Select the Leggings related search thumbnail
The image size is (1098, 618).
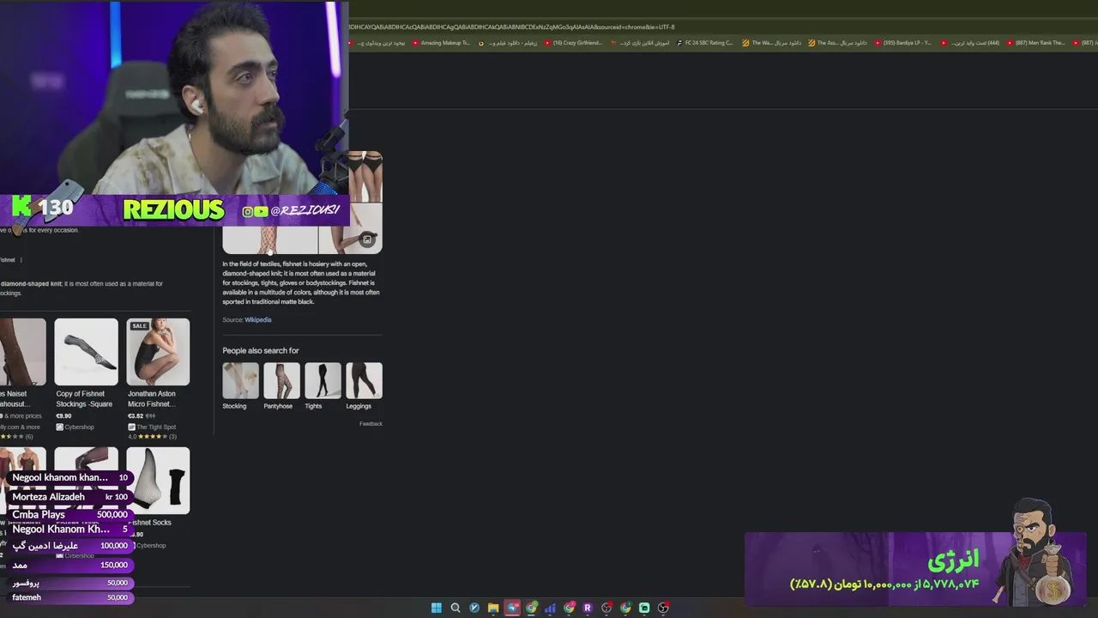tap(364, 380)
